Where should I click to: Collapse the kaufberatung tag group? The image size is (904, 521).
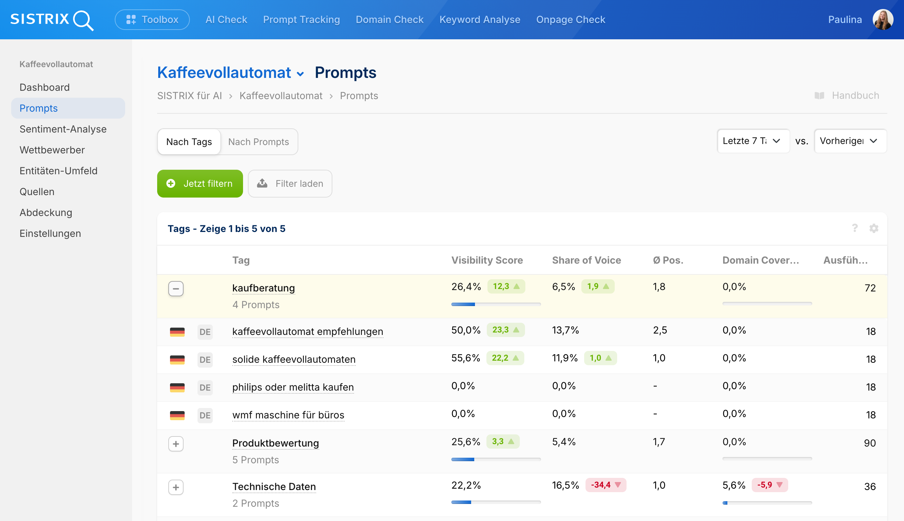point(176,288)
